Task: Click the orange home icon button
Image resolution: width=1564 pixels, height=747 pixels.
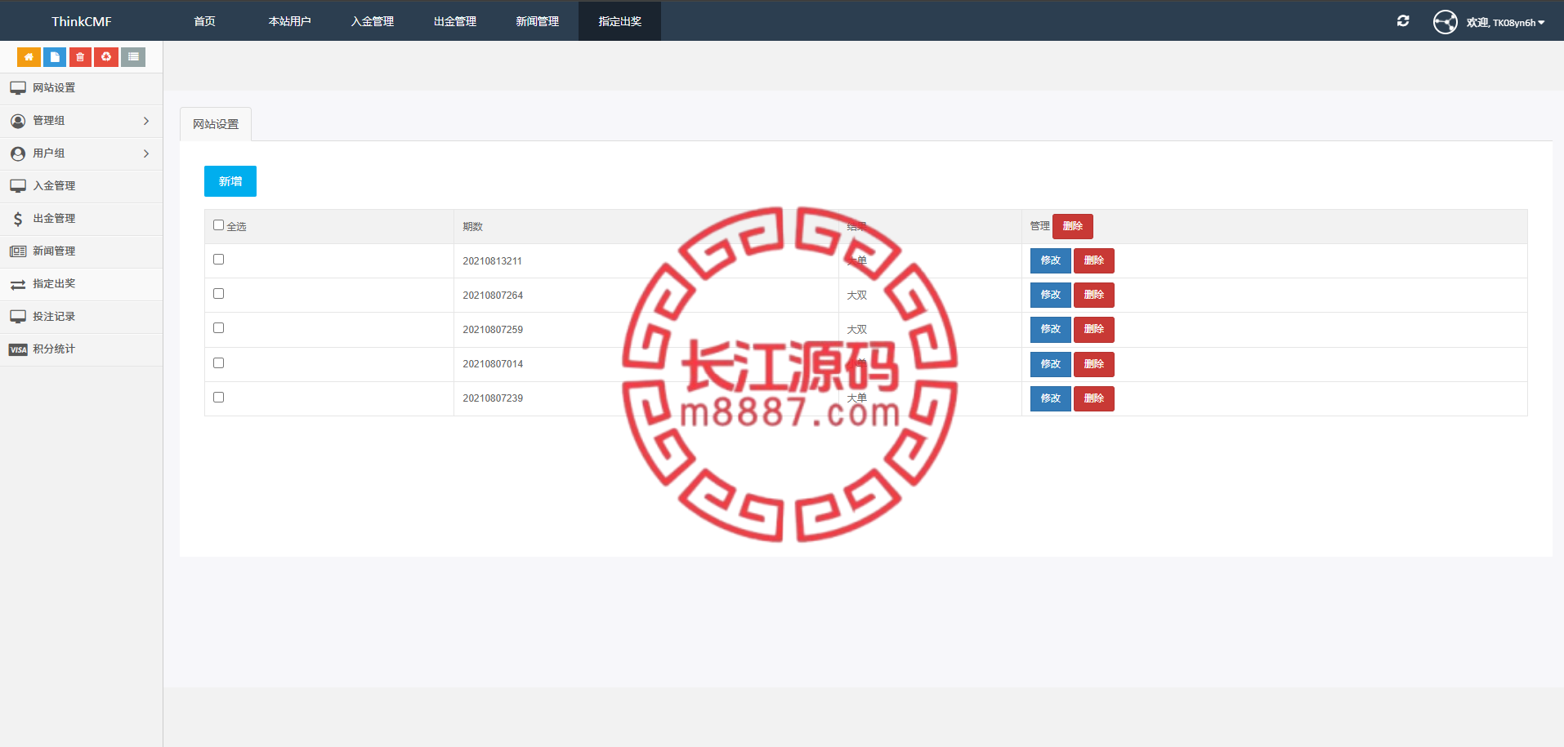Action: [29, 57]
